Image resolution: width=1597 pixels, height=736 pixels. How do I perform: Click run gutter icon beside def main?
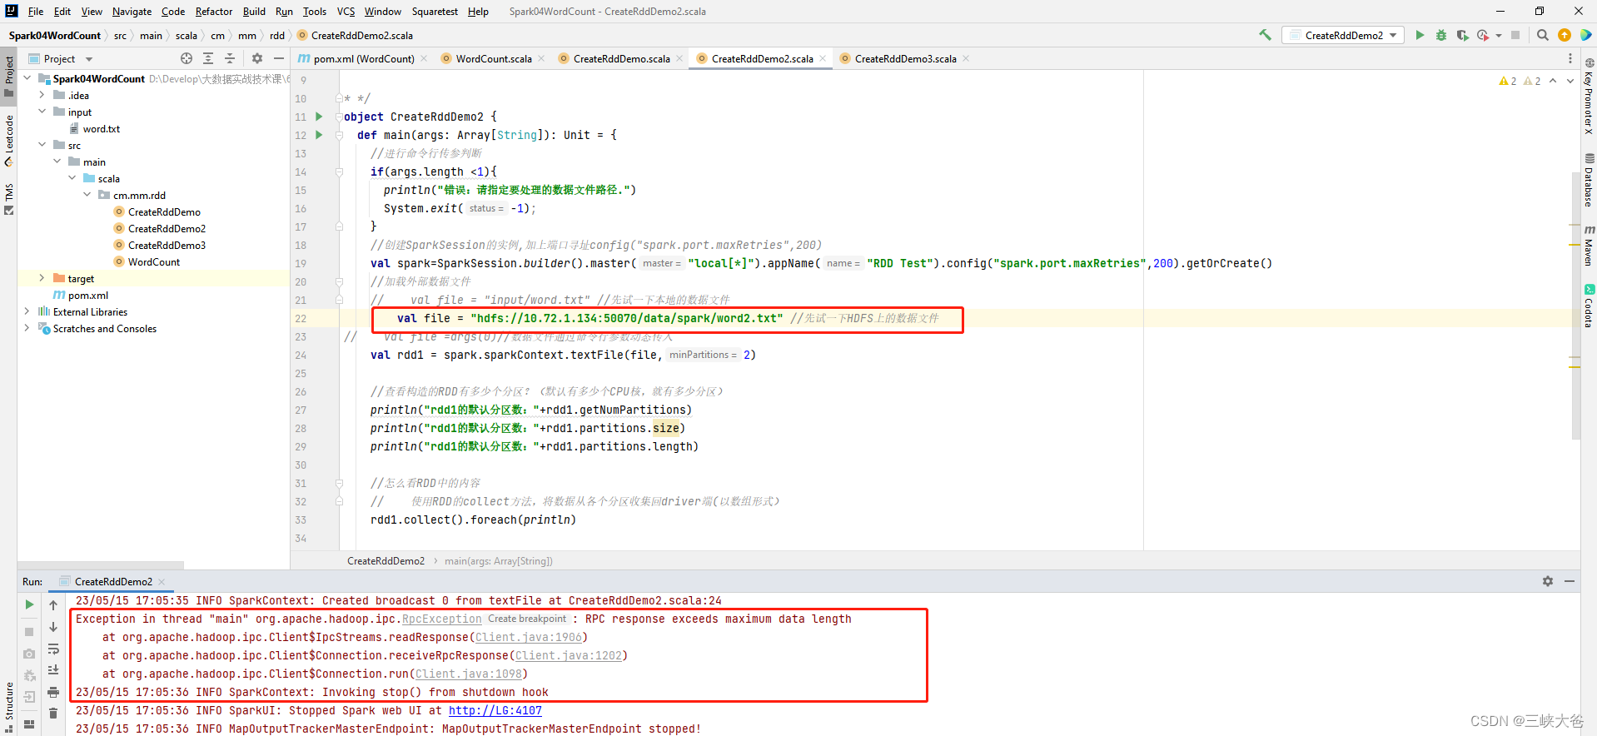(x=319, y=135)
